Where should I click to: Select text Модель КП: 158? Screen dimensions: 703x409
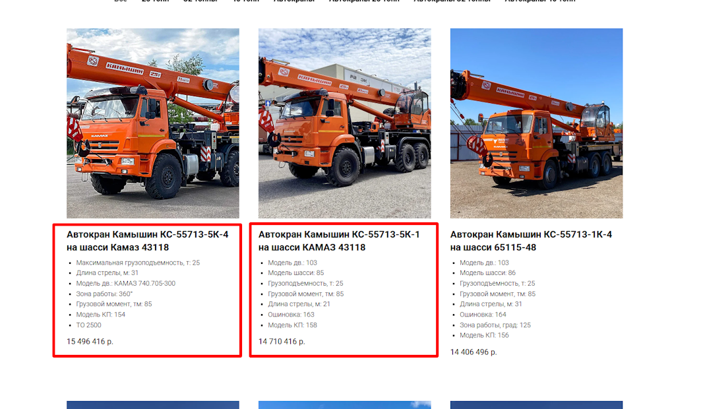click(293, 325)
